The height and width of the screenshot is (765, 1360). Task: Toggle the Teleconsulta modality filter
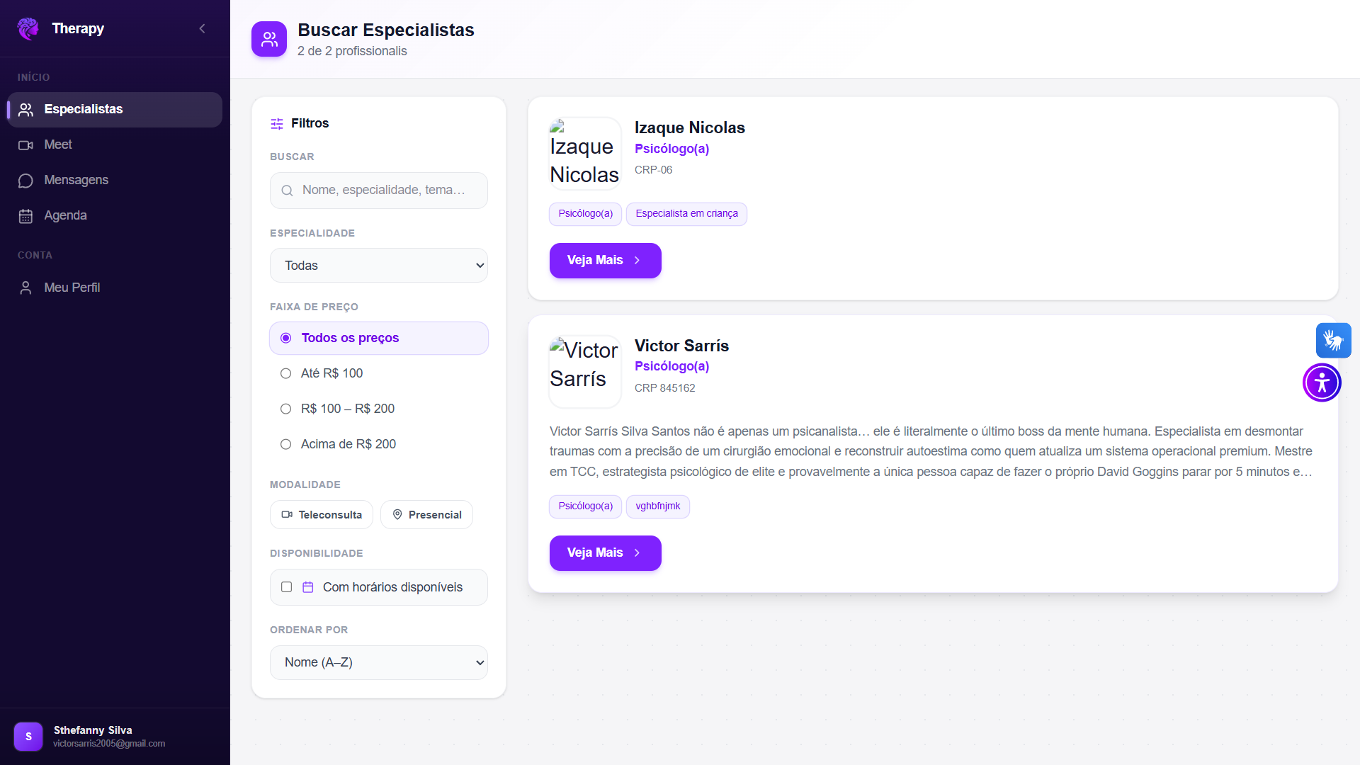[322, 515]
